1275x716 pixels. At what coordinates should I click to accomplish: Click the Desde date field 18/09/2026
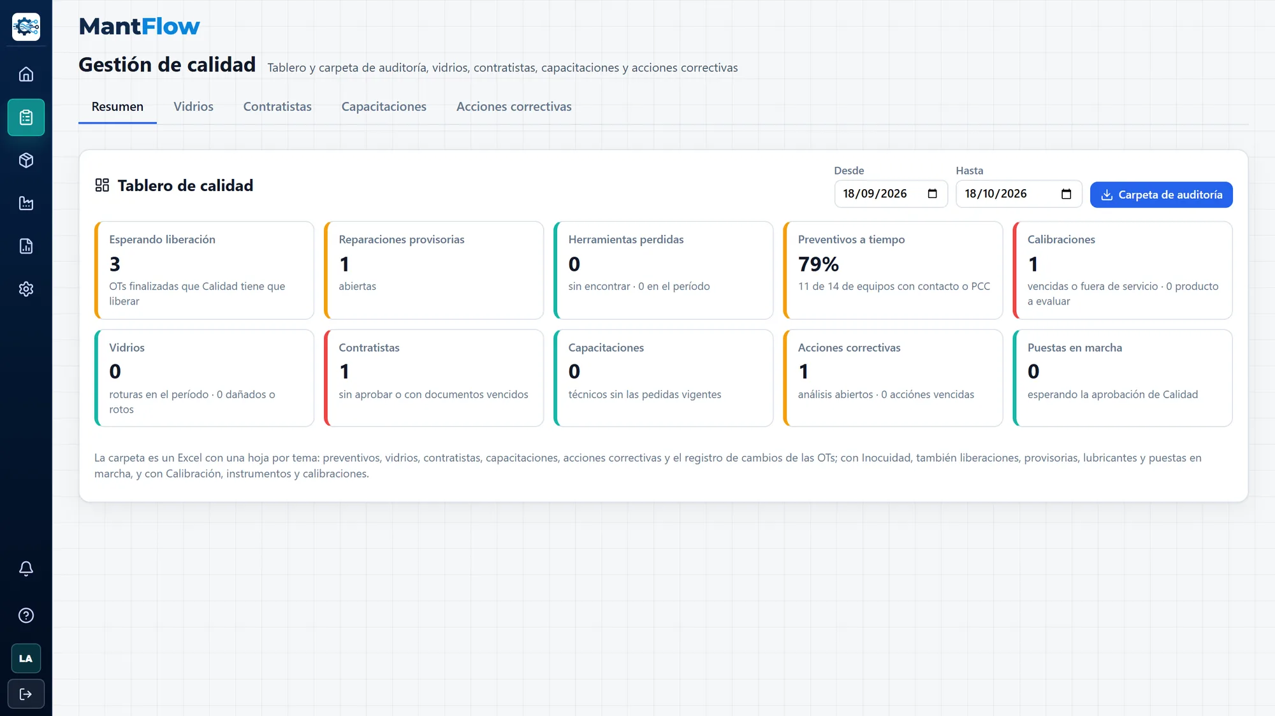click(x=891, y=194)
